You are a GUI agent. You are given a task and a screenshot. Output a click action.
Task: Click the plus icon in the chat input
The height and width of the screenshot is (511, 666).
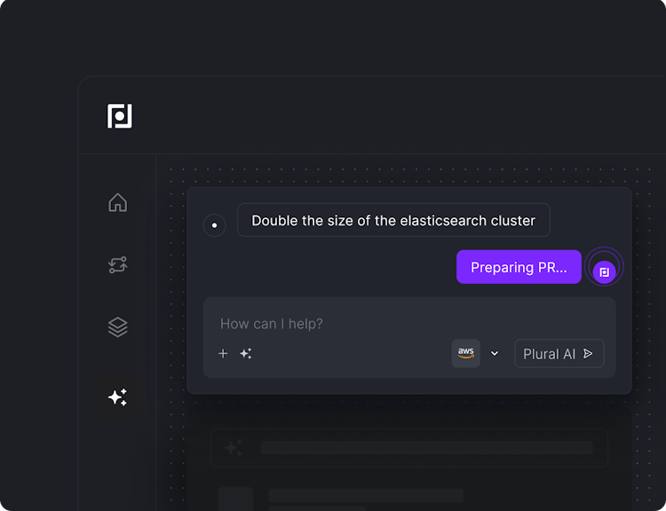[223, 353]
